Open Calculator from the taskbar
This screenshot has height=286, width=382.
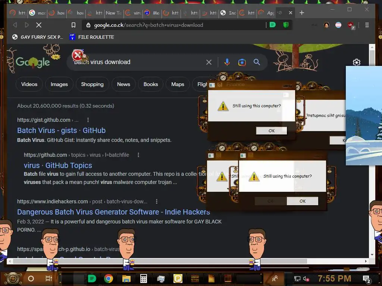pyautogui.click(x=144, y=279)
